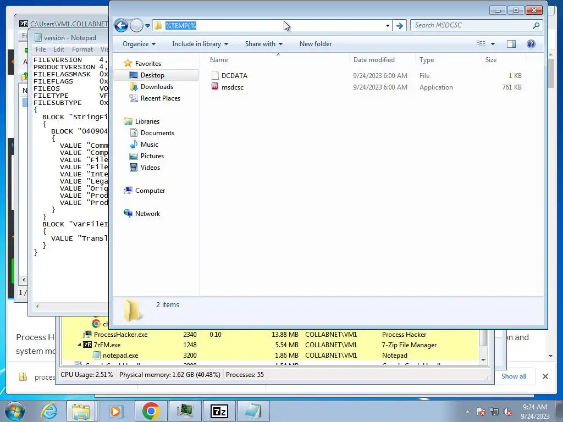Click CPU Usage status entry
Image resolution: width=563 pixels, height=422 pixels.
coord(86,375)
